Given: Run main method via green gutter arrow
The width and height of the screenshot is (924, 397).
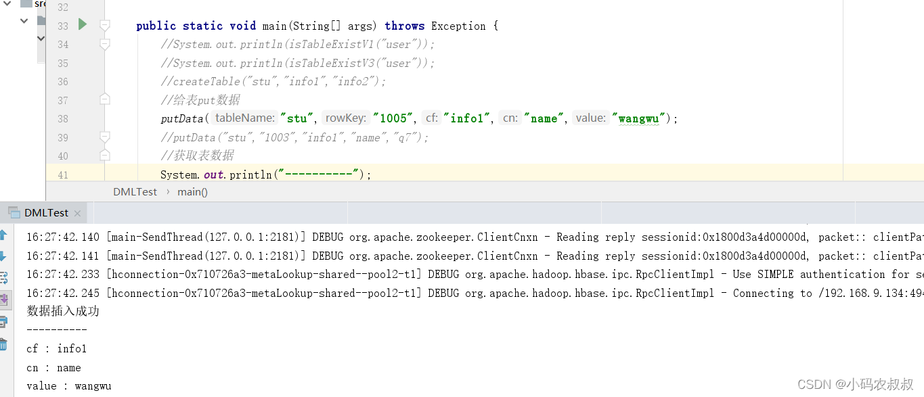Looking at the screenshot, I should 83,25.
